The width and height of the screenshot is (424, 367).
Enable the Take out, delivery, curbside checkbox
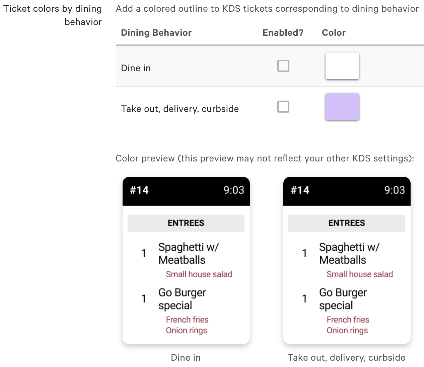pos(283,106)
